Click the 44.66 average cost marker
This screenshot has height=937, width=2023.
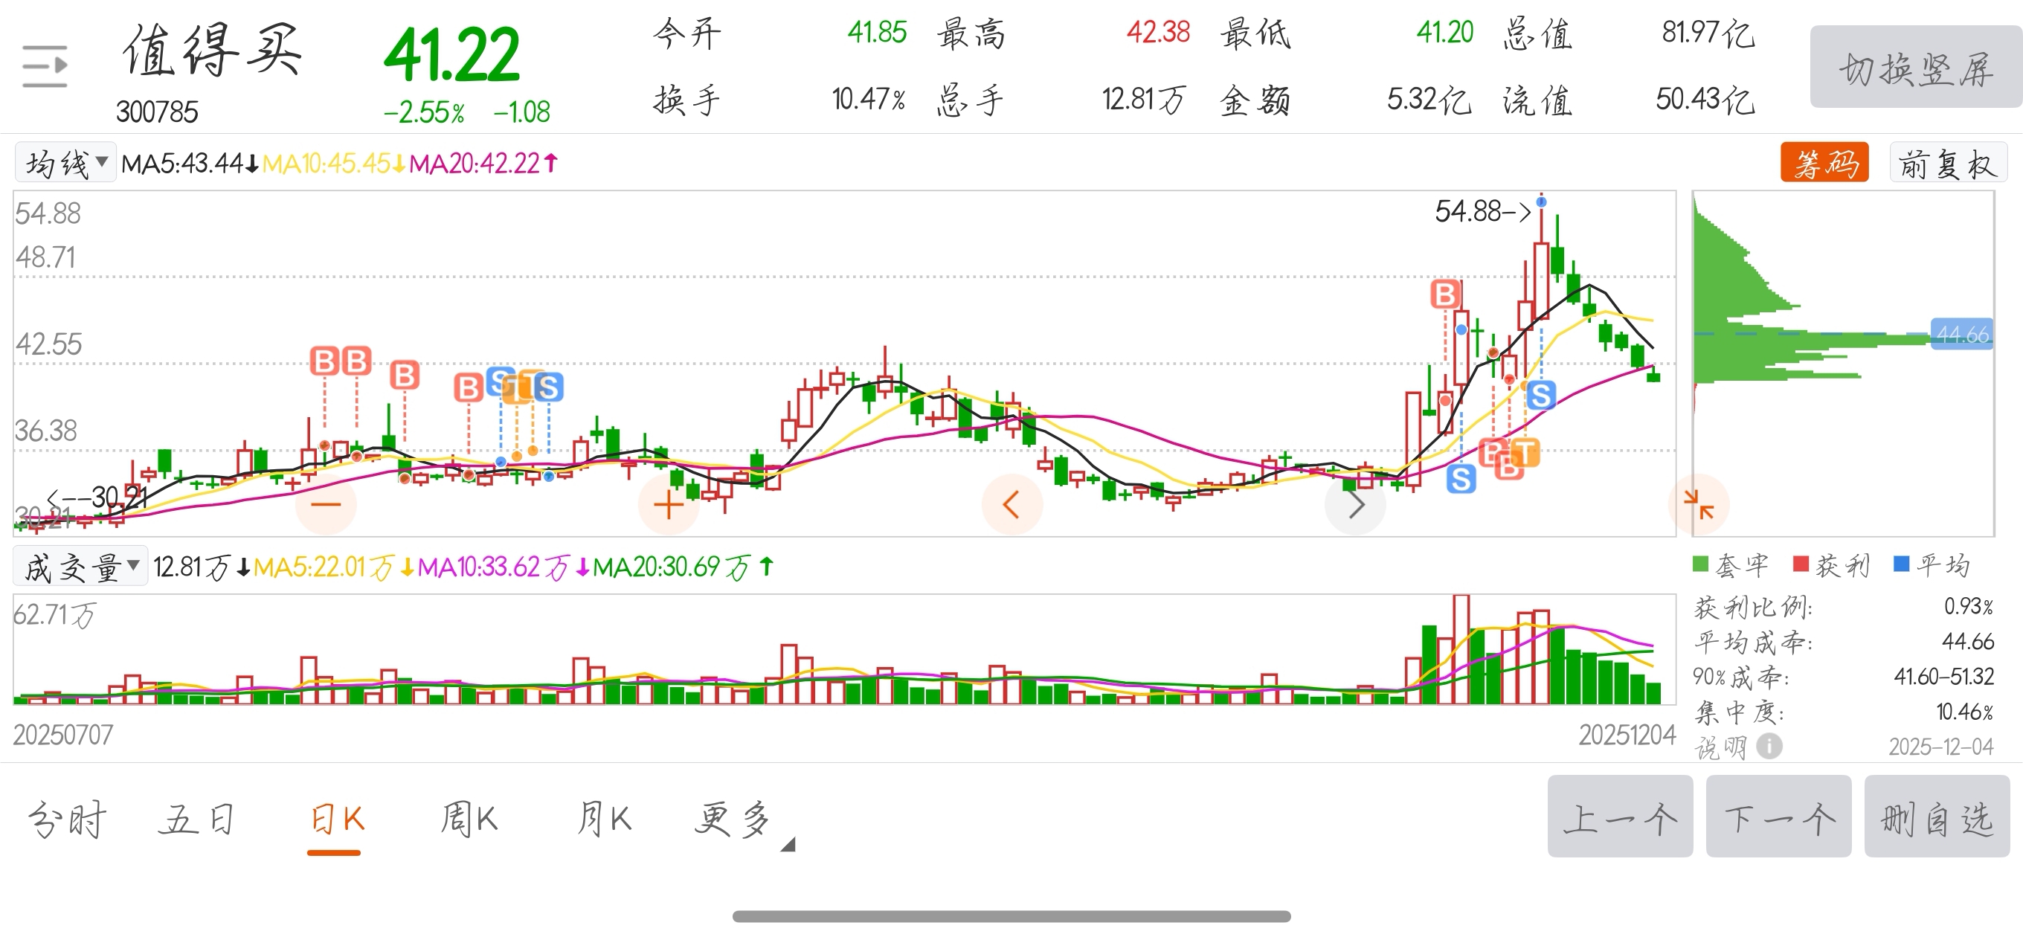coord(1961,335)
